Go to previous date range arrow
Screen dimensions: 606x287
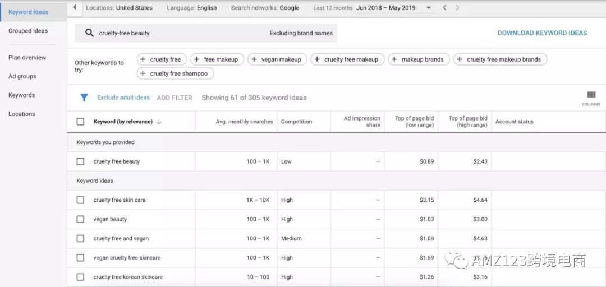click(x=444, y=8)
